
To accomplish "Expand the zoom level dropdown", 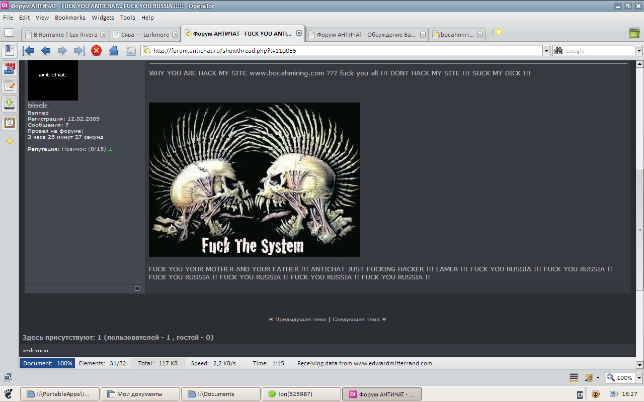I will coord(639,378).
